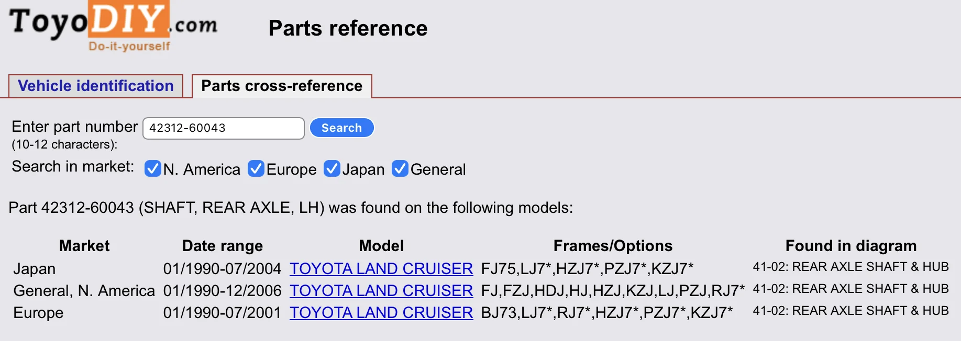961x341 pixels.
Task: Open the General, N. America Land Cruiser link
Action: pos(381,291)
